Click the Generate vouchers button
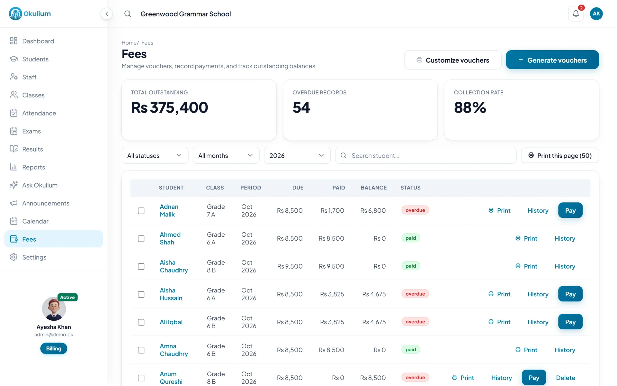The image size is (617, 386). [552, 60]
